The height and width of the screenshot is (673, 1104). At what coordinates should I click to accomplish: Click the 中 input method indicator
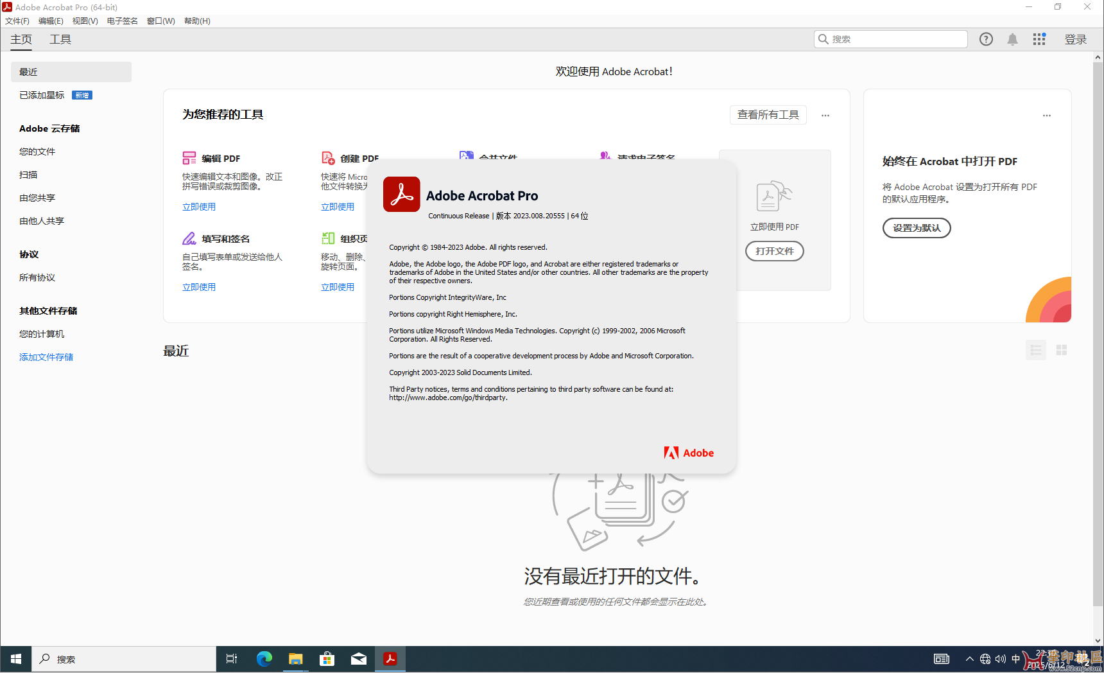click(1015, 659)
